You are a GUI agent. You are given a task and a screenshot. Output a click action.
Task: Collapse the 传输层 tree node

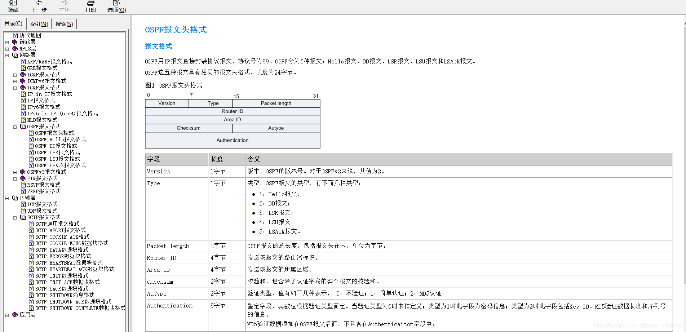[x=7, y=198]
